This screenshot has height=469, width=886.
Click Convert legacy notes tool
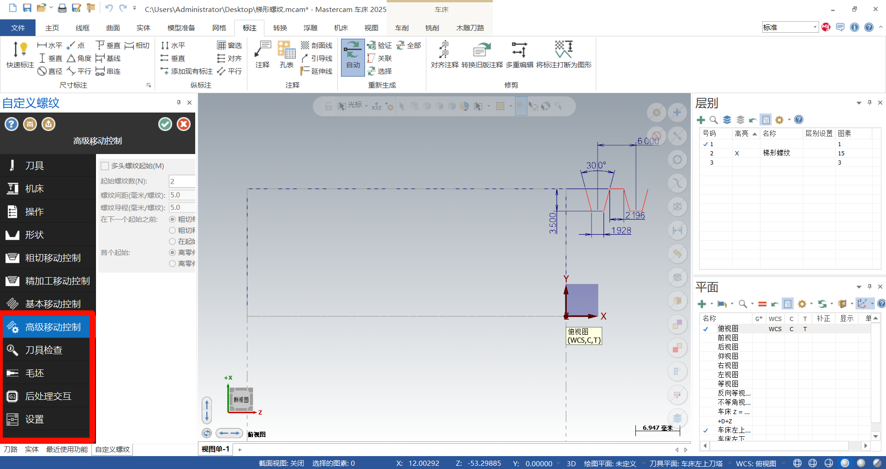482,55
